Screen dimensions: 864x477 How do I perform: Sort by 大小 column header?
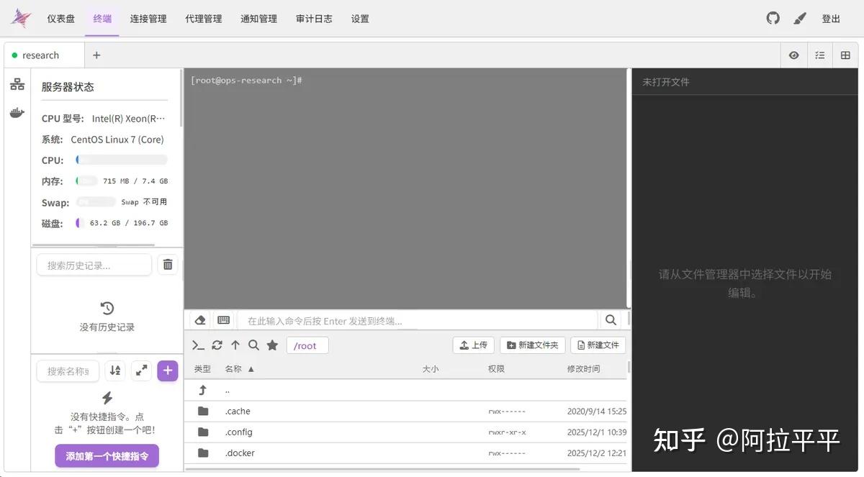pos(431,368)
